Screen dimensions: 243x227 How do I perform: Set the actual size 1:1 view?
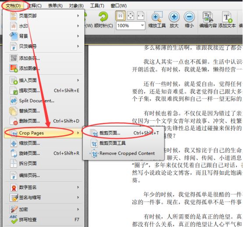click(x=121, y=16)
